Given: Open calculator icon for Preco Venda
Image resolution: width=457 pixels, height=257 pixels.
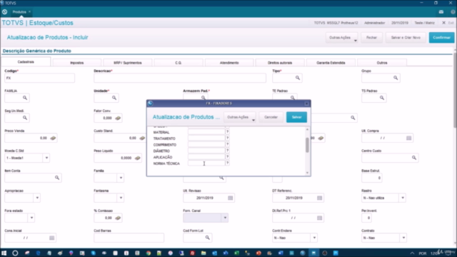Looking at the screenshot, I should pyautogui.click(x=53, y=138).
